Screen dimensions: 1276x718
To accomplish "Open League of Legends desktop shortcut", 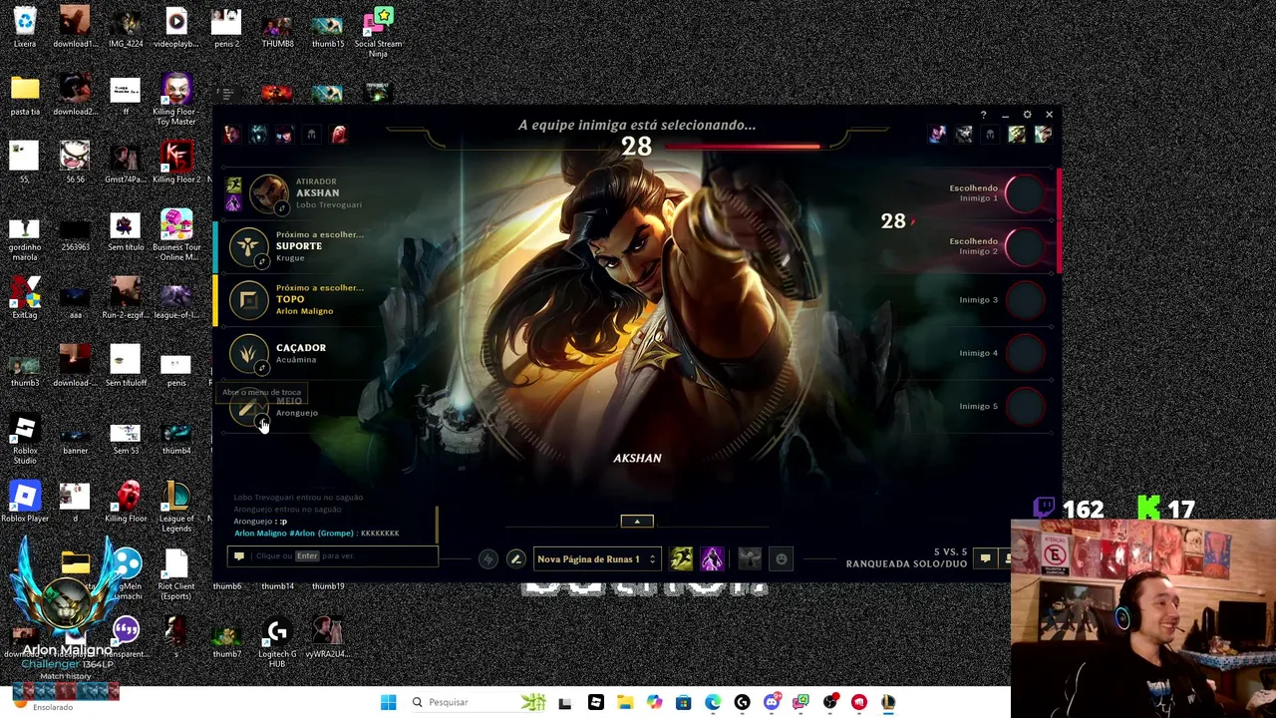I will (176, 507).
